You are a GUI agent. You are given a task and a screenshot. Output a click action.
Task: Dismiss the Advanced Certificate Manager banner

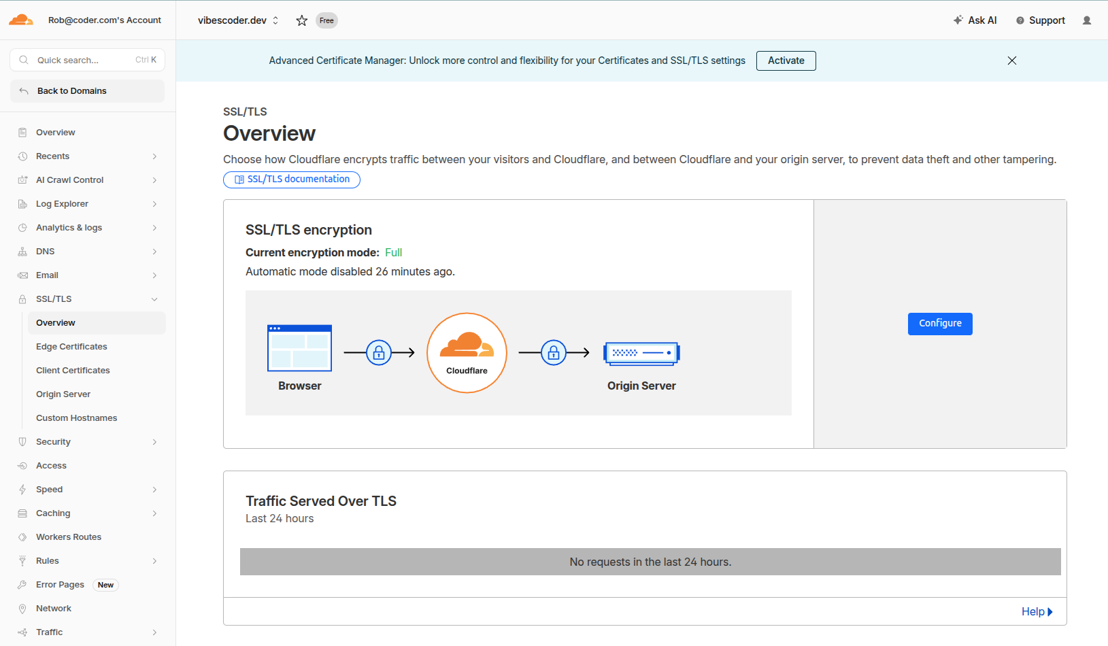[x=1012, y=61]
